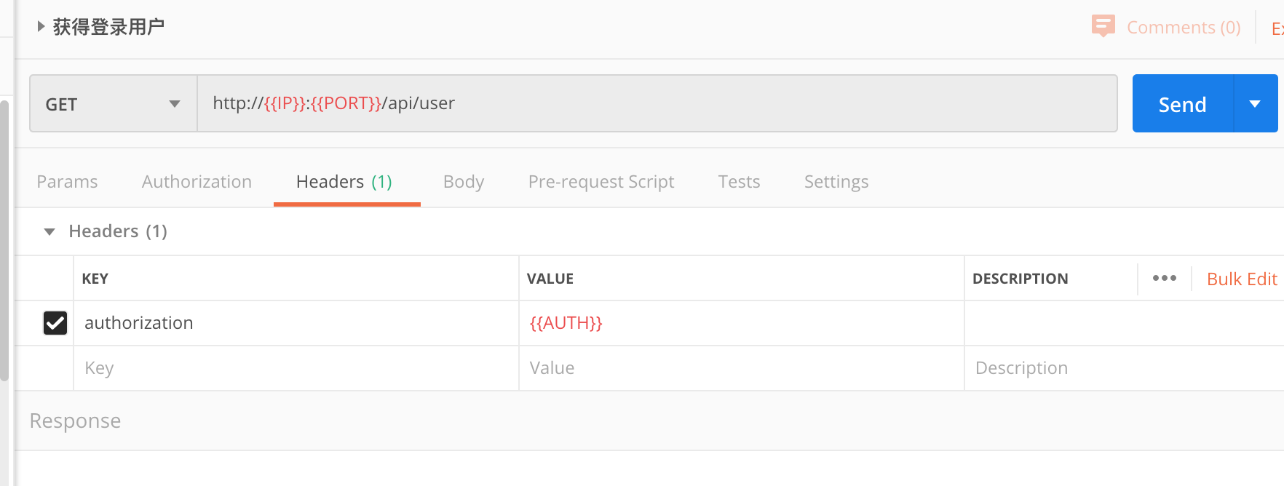Click the comments speech bubble icon
This screenshot has height=486, width=1284.
1103,26
